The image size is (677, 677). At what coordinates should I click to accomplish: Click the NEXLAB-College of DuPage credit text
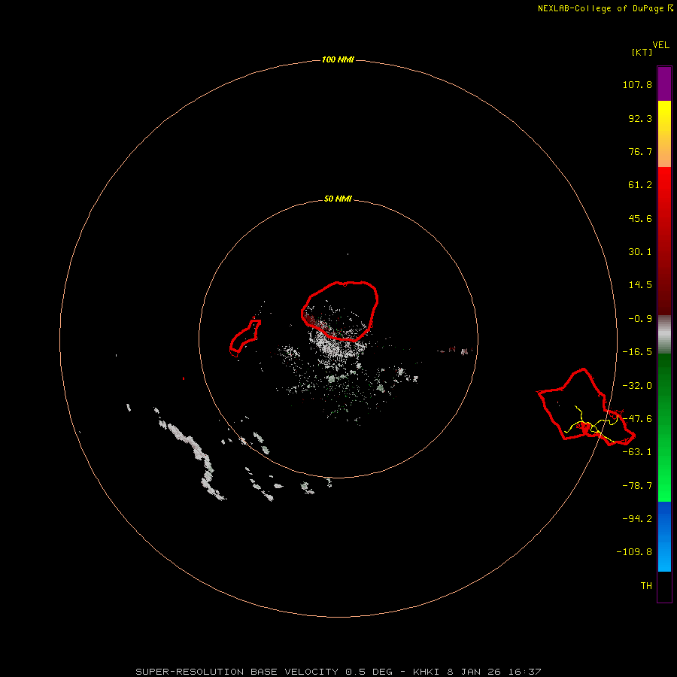tap(606, 8)
